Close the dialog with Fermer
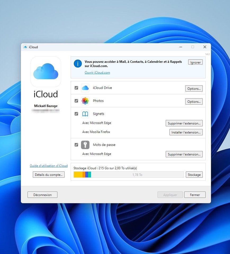 [195, 195]
